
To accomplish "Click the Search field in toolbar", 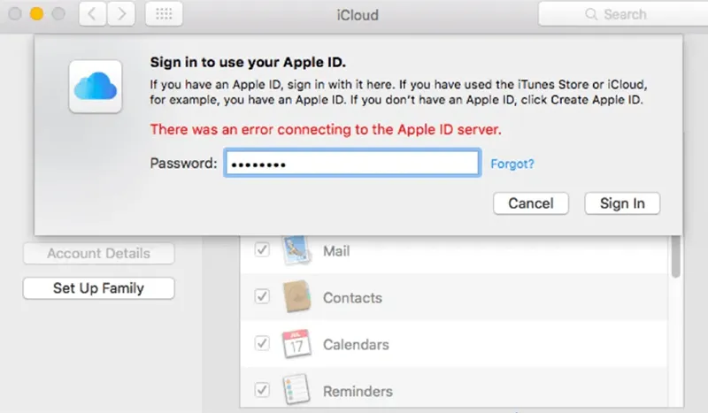I will (623, 14).
